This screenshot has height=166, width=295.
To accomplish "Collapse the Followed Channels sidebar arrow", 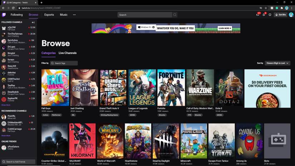I will [33, 23].
